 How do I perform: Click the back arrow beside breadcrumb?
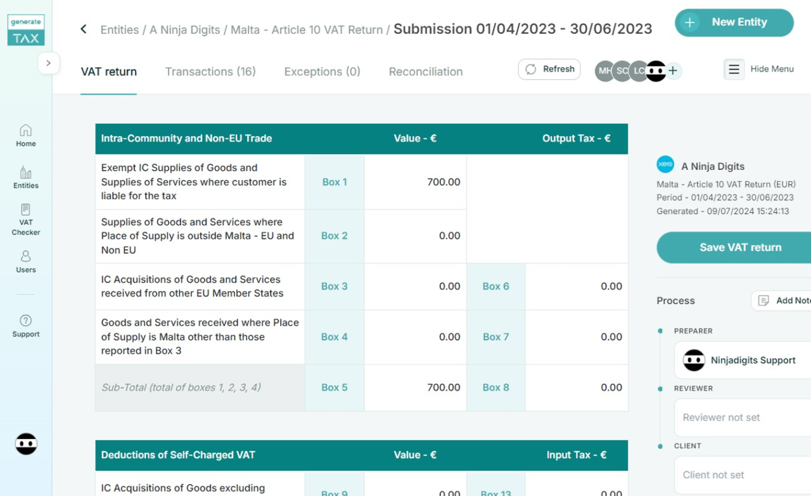pos(83,29)
